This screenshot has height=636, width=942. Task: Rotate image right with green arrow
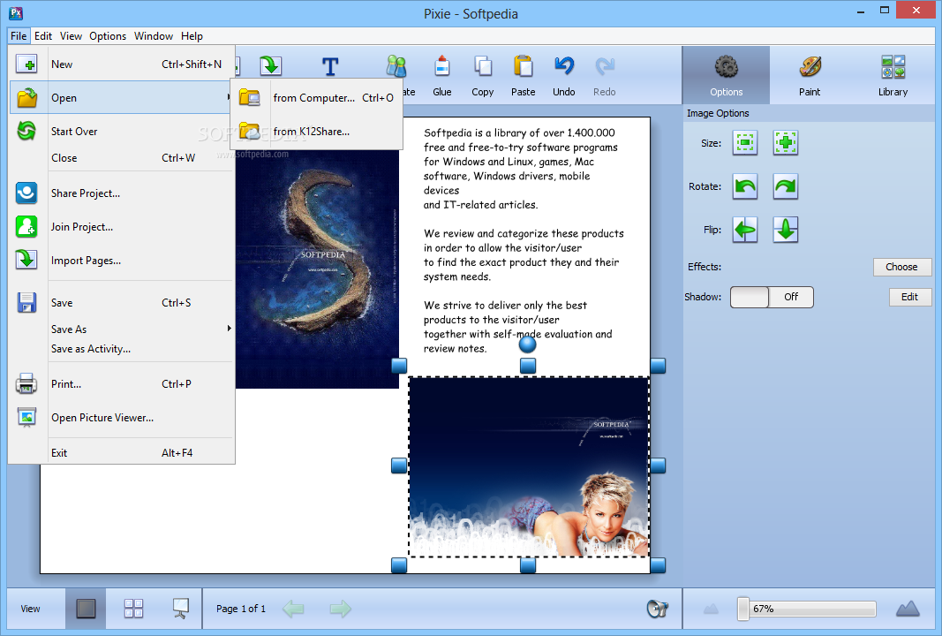point(786,186)
